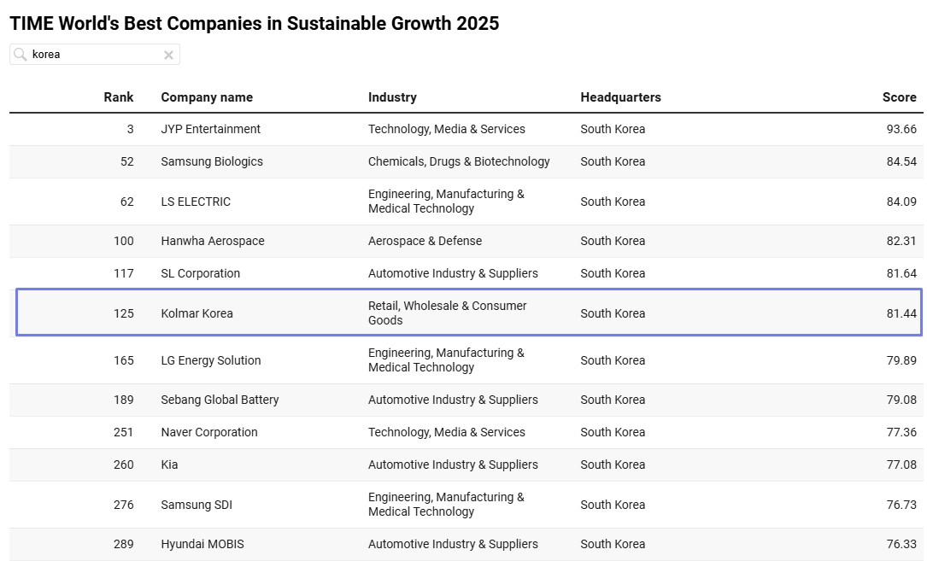Click the page title heading

[255, 24]
